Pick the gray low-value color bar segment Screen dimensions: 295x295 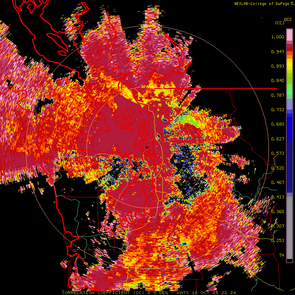(x=289, y=228)
